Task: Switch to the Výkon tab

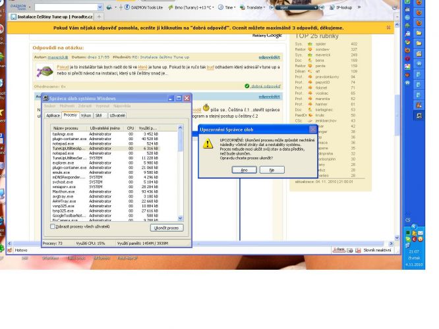Action: pyautogui.click(x=86, y=115)
